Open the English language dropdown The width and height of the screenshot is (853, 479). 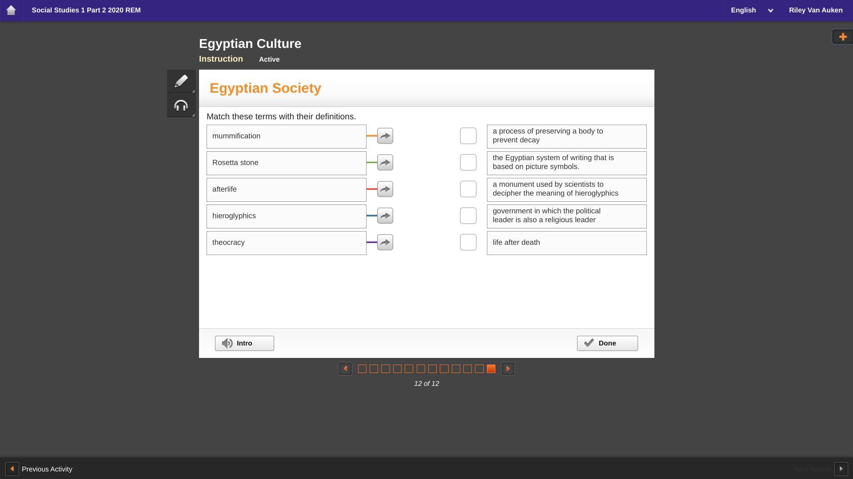(751, 10)
